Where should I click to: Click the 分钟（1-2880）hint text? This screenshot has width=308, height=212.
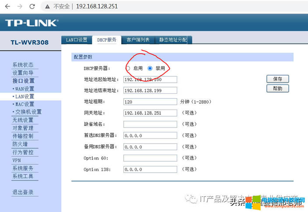(x=196, y=102)
